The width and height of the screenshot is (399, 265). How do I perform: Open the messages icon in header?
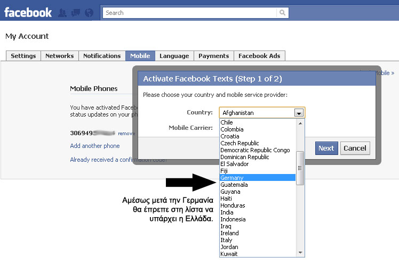pos(76,13)
